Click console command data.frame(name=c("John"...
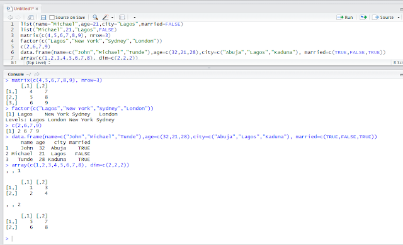The height and width of the screenshot is (245, 403). (194, 136)
